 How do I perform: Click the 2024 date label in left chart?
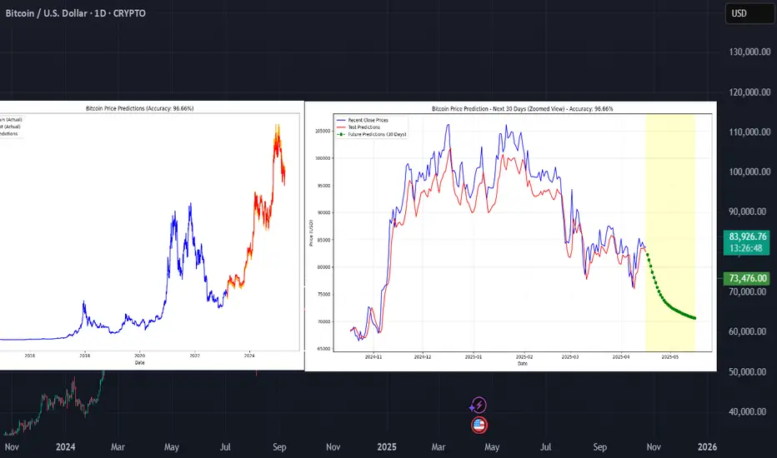[249, 356]
